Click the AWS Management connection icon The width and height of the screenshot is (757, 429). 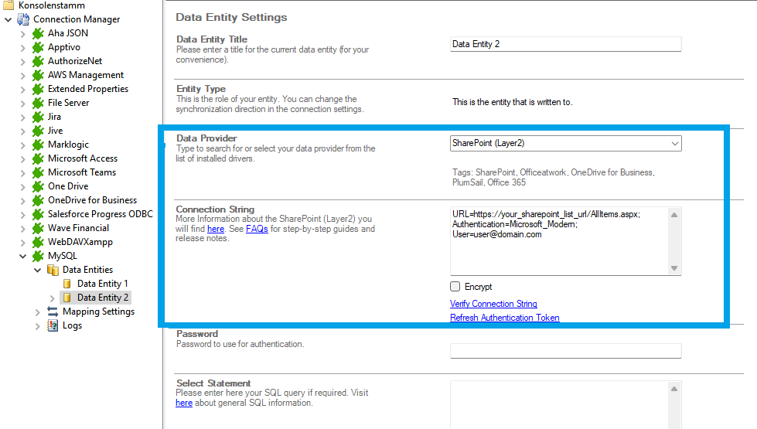pos(38,75)
